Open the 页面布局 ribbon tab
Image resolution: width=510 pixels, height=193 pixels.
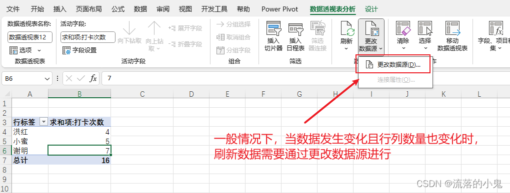pyautogui.click(x=89, y=9)
